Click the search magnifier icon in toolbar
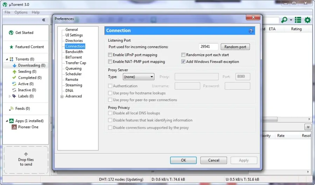Image resolution: width=315 pixels, height=185 pixels. pos(284,20)
